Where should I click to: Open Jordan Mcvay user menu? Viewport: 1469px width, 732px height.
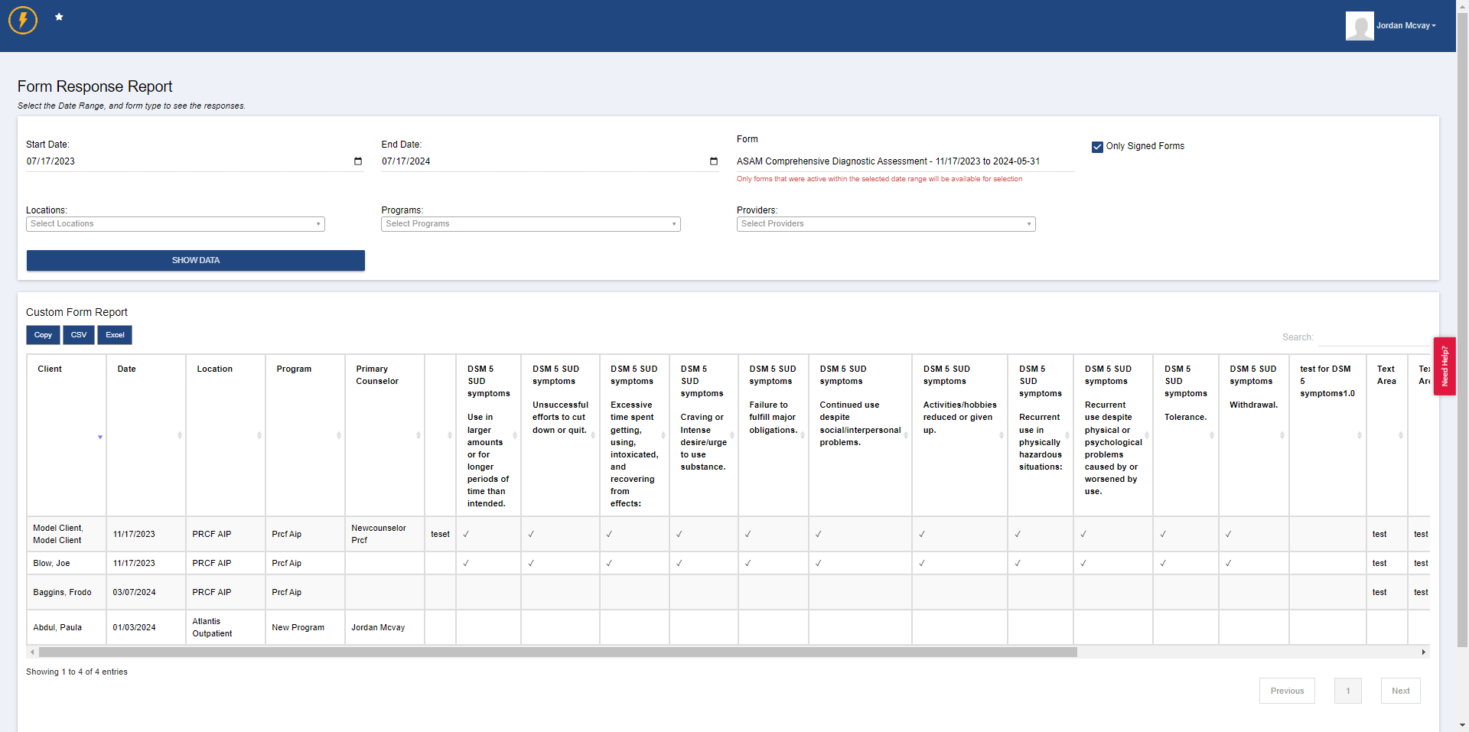click(x=1406, y=26)
